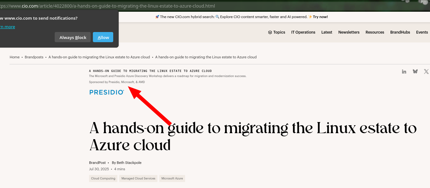Click the Try now! banner link
The width and height of the screenshot is (430, 188).
pyautogui.click(x=320, y=17)
